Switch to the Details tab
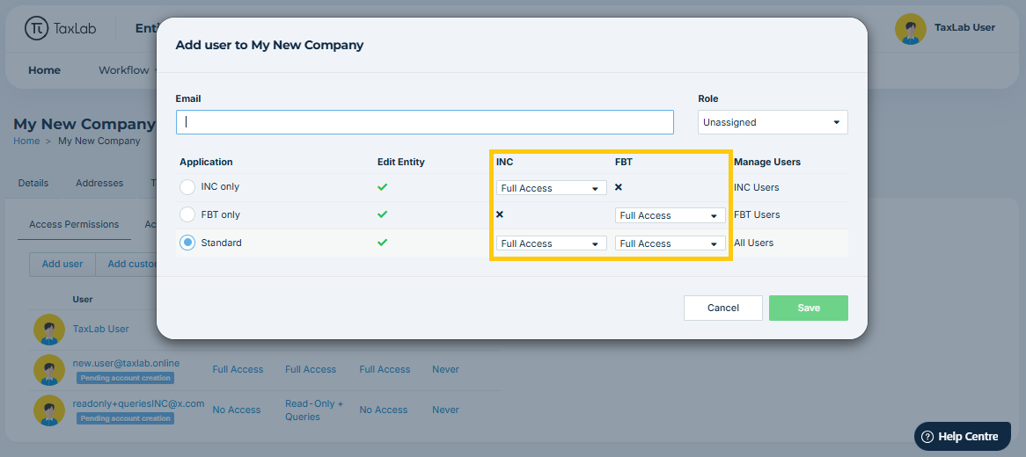The image size is (1026, 457). 33,183
